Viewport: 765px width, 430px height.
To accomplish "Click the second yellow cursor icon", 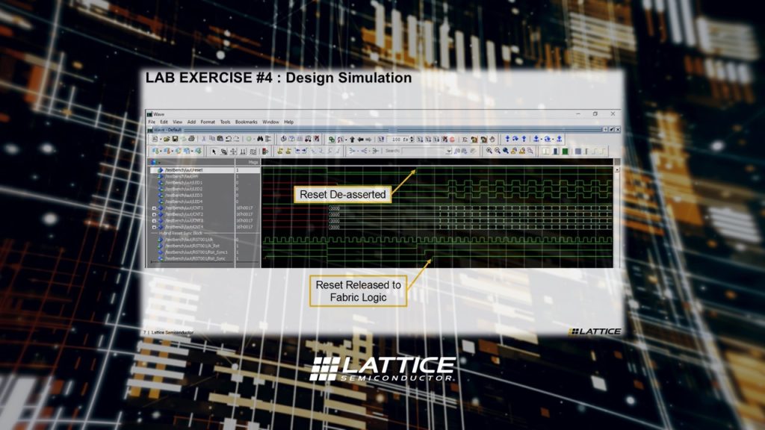I will pyautogui.click(x=288, y=152).
